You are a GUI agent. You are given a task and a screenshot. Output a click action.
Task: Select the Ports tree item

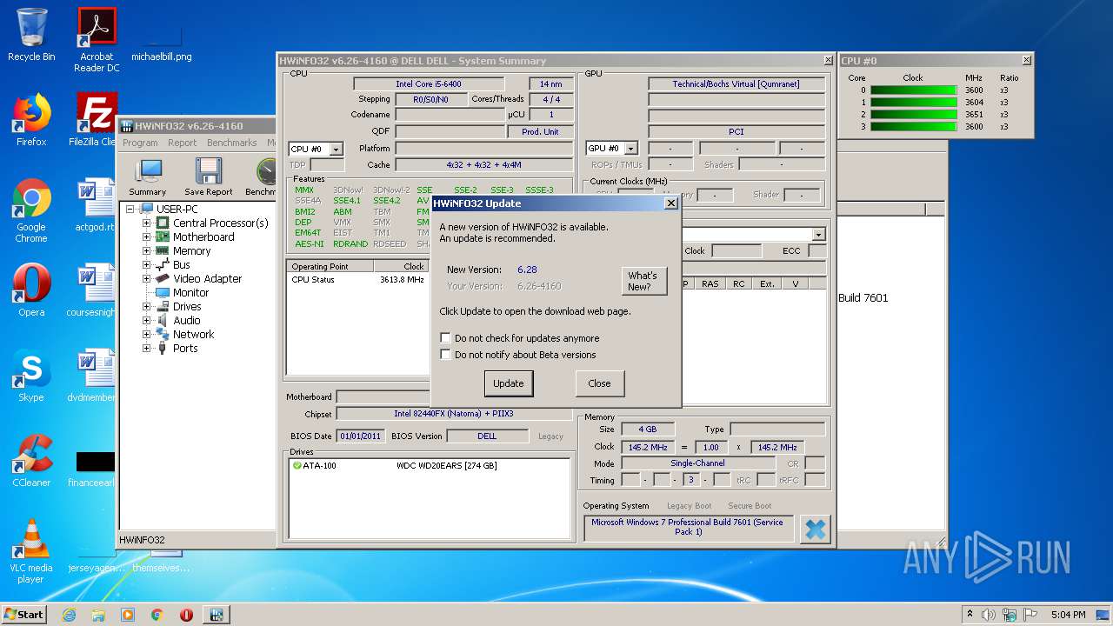pos(184,349)
